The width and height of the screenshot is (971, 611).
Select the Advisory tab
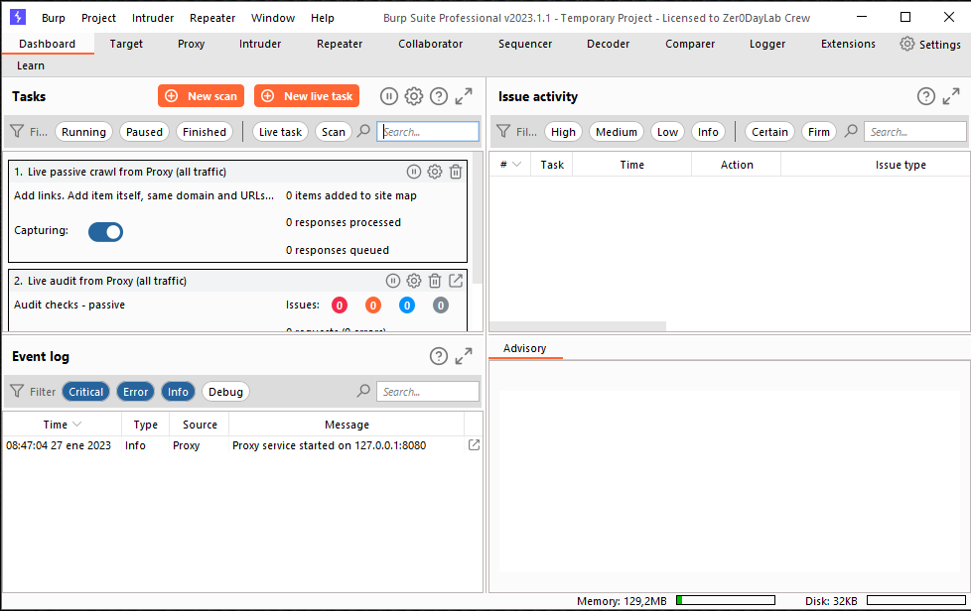click(524, 348)
